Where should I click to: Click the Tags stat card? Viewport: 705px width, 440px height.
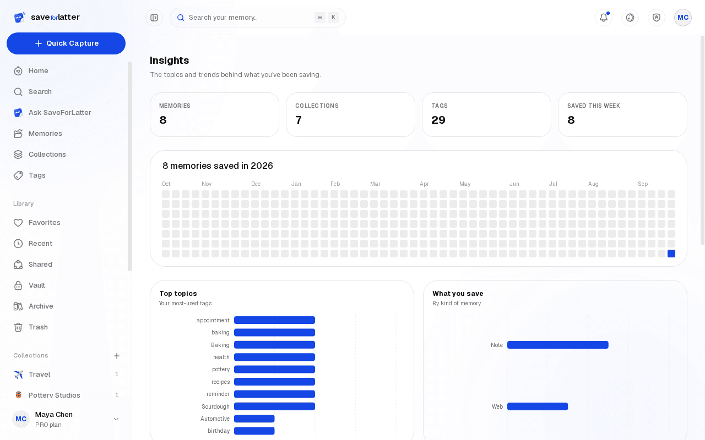[486, 114]
